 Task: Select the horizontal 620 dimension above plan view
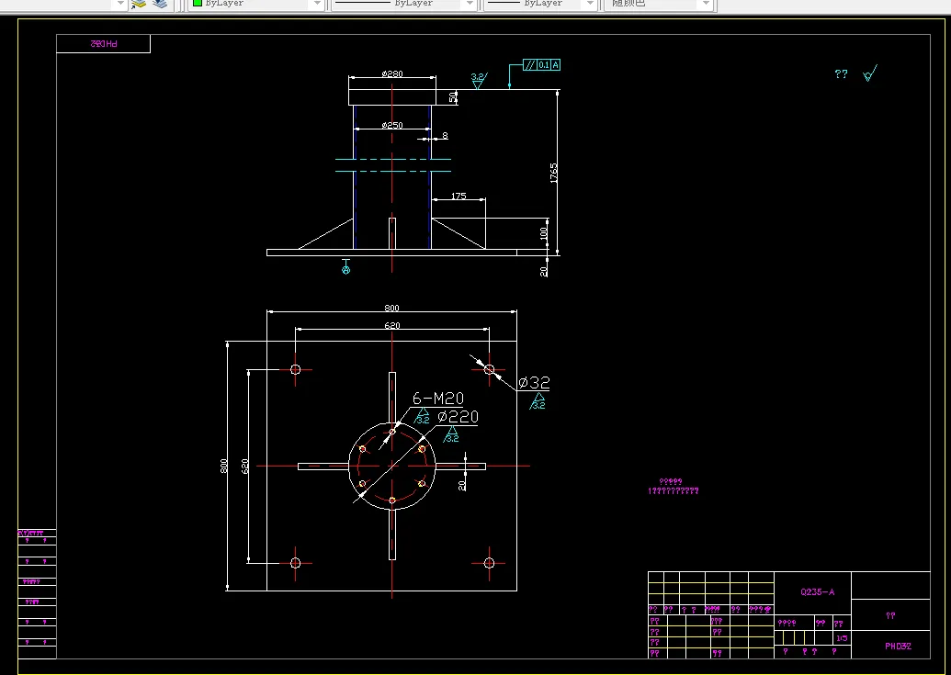pyautogui.click(x=391, y=326)
